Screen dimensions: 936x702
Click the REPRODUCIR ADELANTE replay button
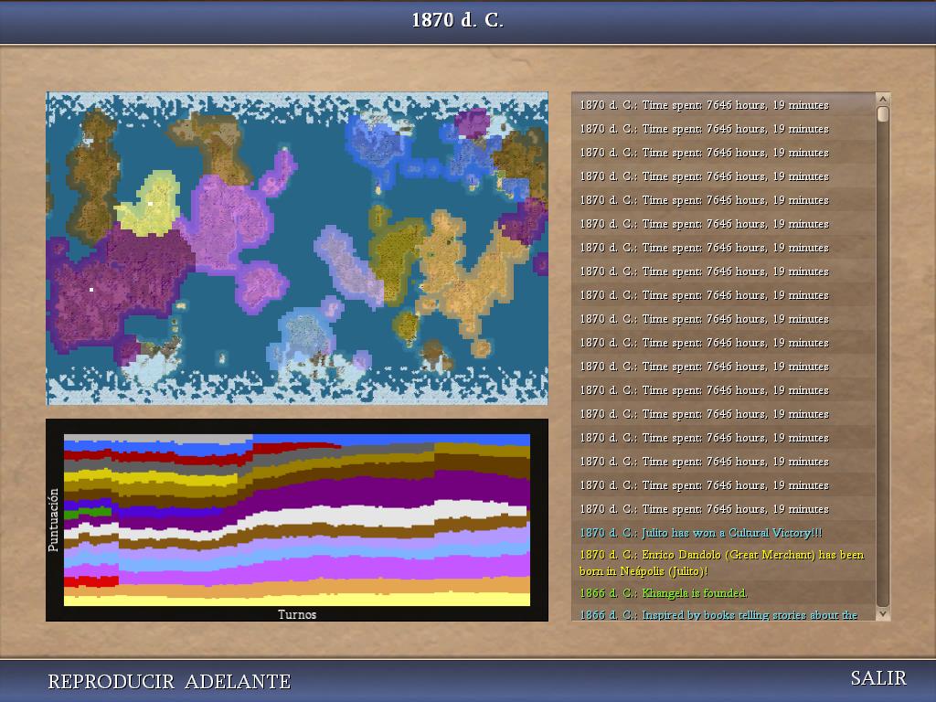click(169, 682)
